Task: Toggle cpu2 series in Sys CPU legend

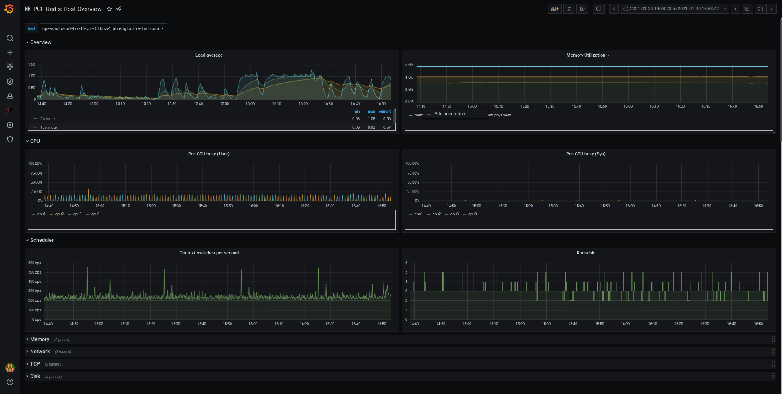Action: pyautogui.click(x=437, y=214)
